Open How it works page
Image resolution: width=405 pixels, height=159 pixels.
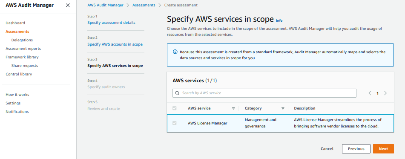click(17, 95)
